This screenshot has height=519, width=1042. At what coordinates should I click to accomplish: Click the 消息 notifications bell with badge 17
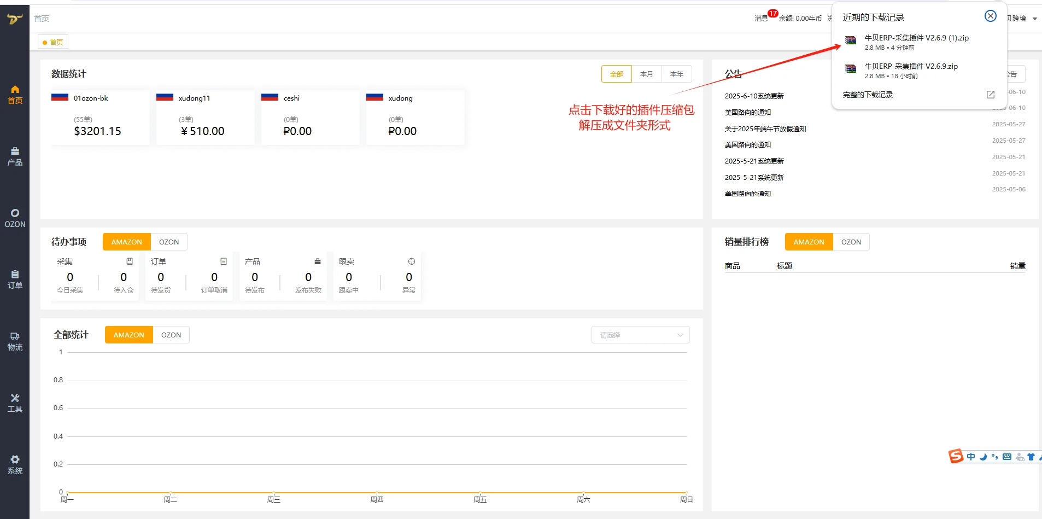pyautogui.click(x=761, y=18)
